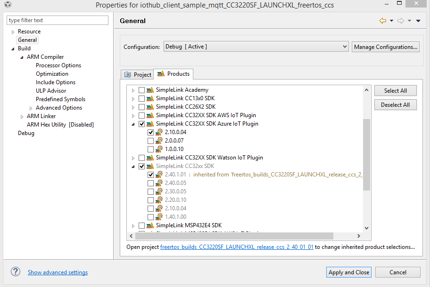Viewport: 430px width, 287px height.
Task: Collapse the Azure IoT Plugin product entry
Action: pos(133,124)
